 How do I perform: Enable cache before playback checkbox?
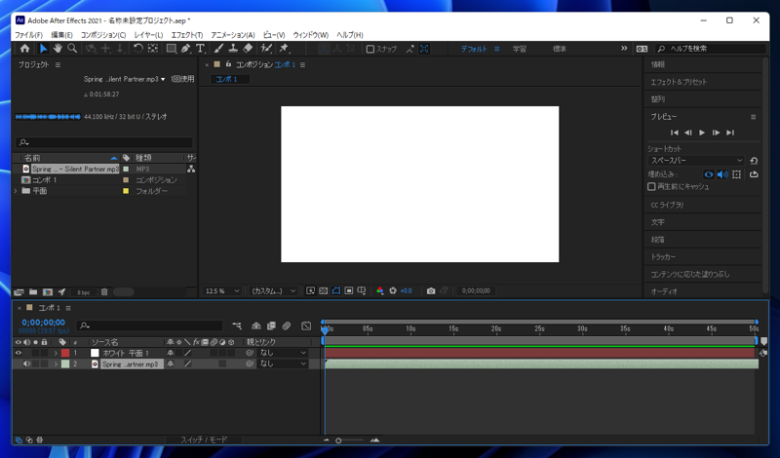[x=651, y=186]
